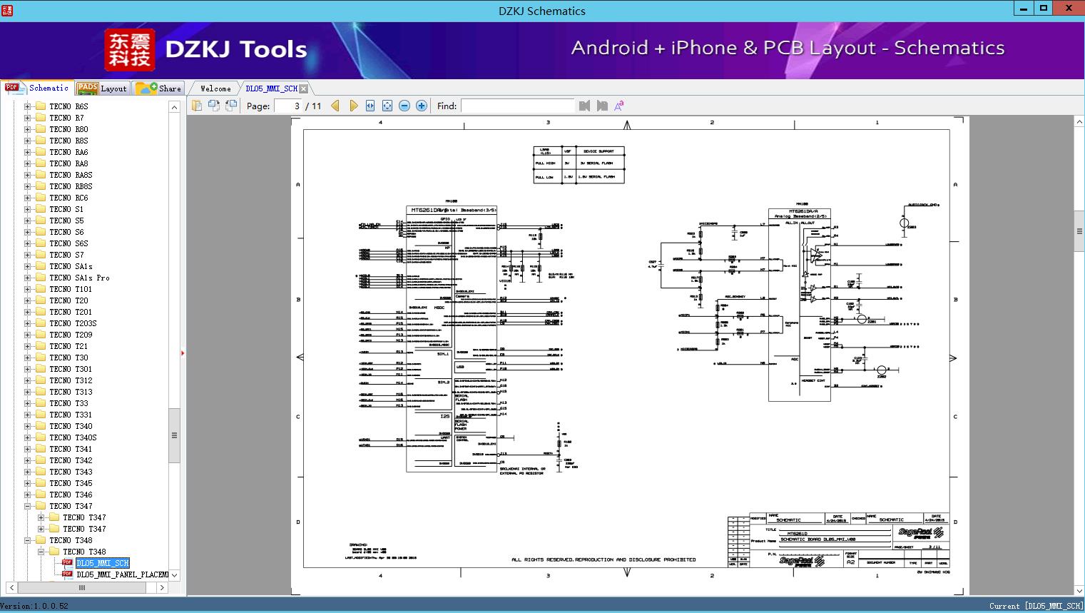The image size is (1085, 613).
Task: Go to the previous page with the left arrow
Action: [335, 106]
